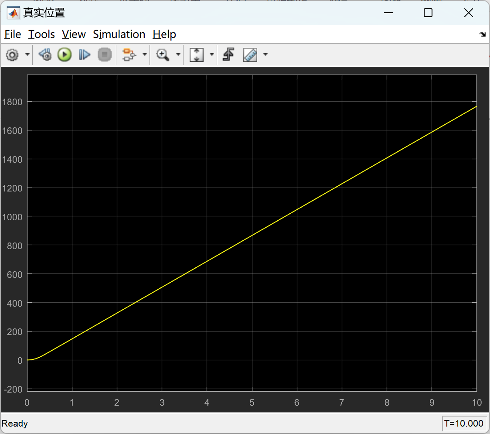The image size is (490, 434).
Task: Click the 10 x-axis tick label
Action: 477,403
